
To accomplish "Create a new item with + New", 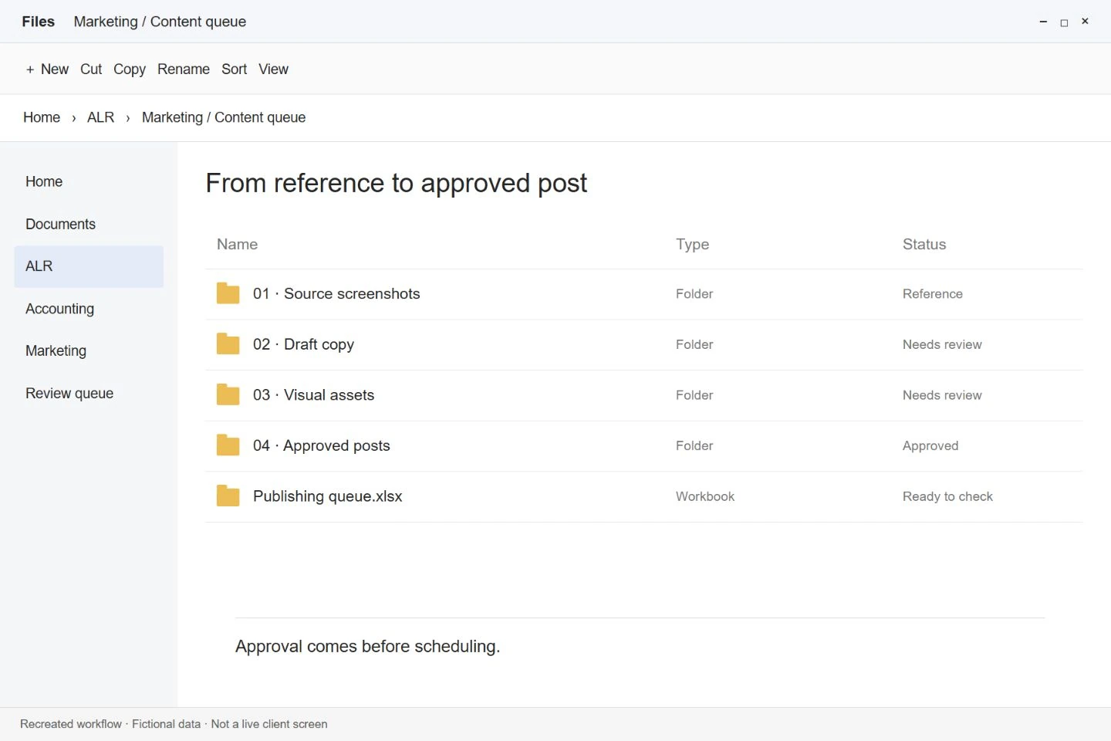I will pos(47,69).
